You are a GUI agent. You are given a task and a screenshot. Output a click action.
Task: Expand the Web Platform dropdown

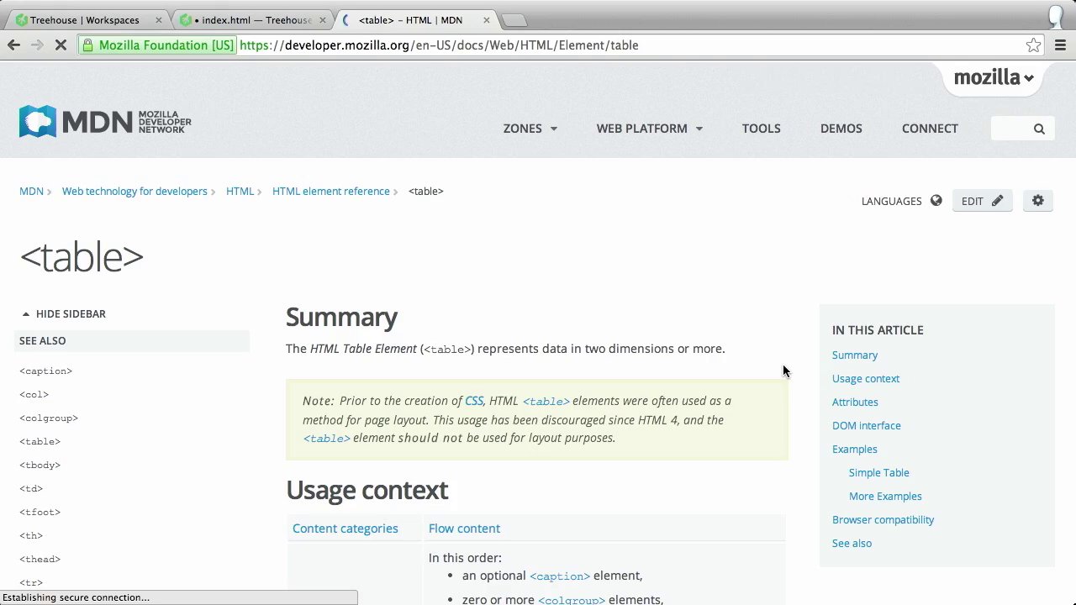tap(649, 129)
